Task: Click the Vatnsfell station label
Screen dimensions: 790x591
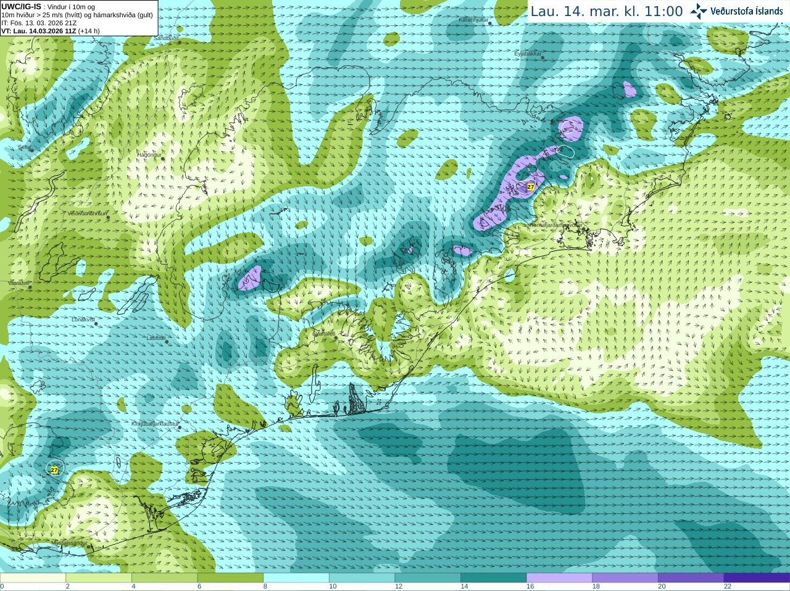Action: (19, 283)
